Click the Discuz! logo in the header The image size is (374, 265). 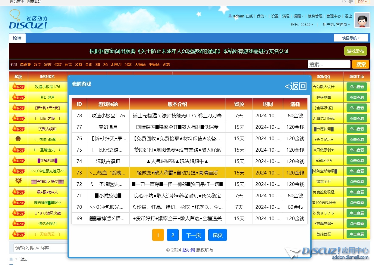(x=28, y=20)
